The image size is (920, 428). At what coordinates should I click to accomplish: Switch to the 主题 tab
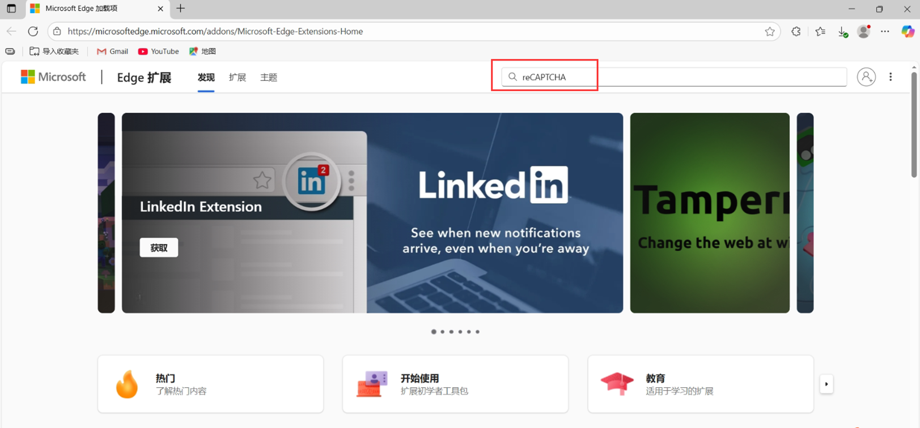point(269,78)
